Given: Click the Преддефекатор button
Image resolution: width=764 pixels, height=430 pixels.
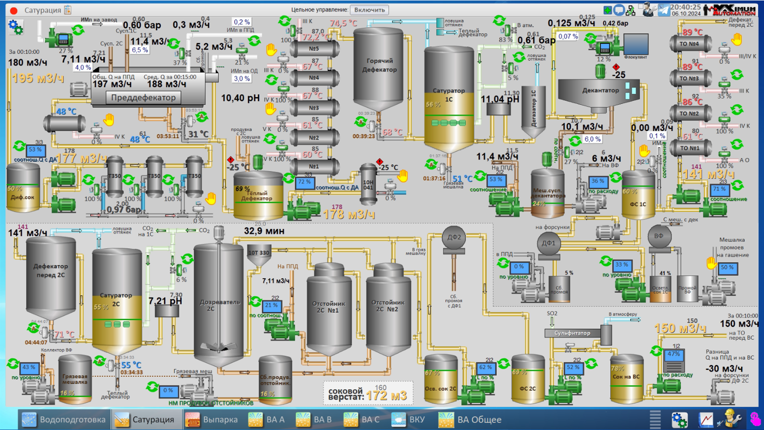Looking at the screenshot, I should (144, 98).
